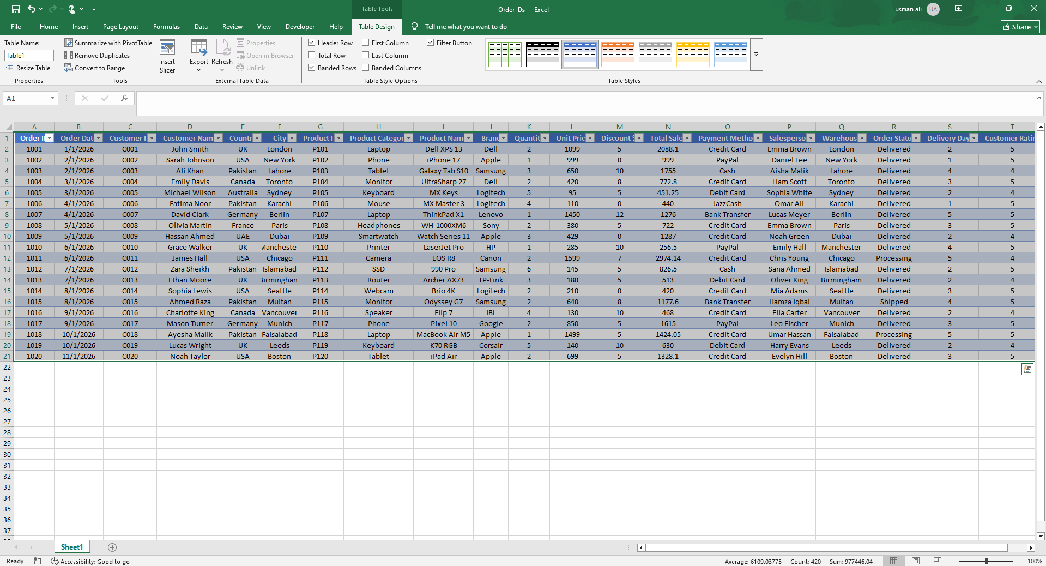Toggle the Filter Button checkbox
1046x566 pixels.
430,43
